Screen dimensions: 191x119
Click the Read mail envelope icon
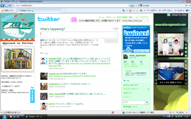(137, 11)
